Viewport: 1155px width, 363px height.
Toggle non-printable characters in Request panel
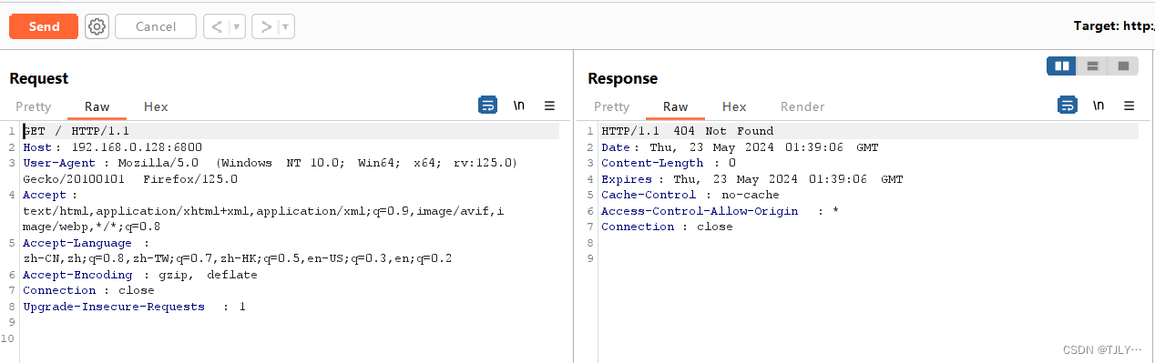tap(519, 106)
